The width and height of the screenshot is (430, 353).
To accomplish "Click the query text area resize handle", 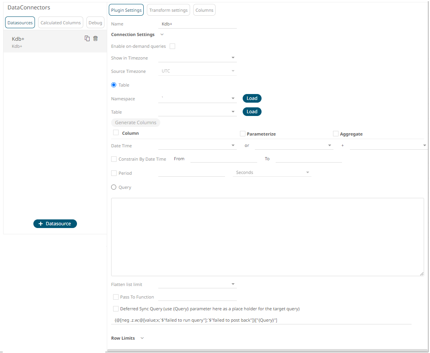I will coord(422,273).
